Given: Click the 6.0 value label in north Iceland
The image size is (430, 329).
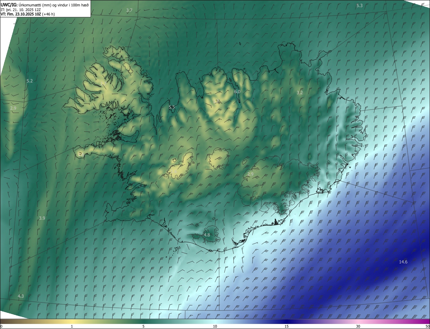Looking at the screenshot, I should coord(237,92).
